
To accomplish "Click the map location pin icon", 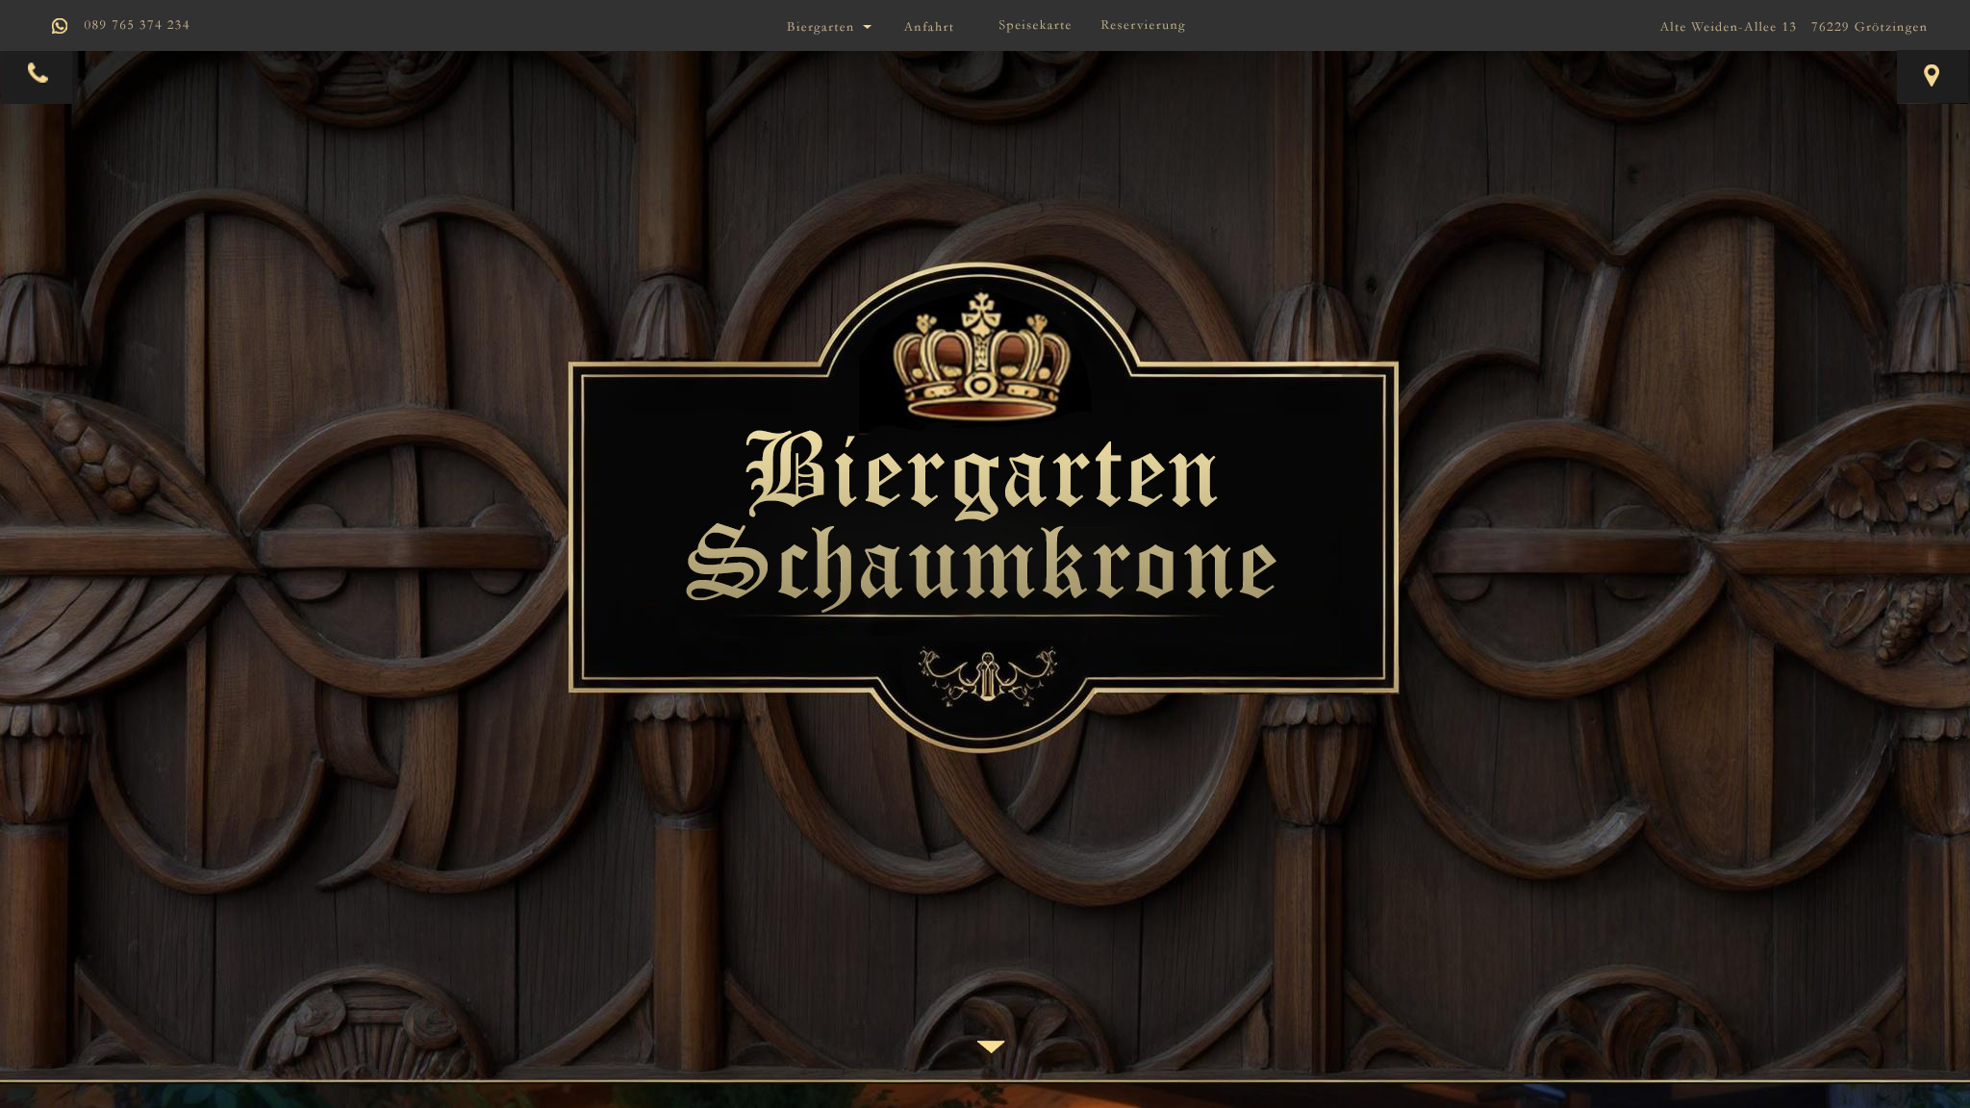I will pos(1932,76).
